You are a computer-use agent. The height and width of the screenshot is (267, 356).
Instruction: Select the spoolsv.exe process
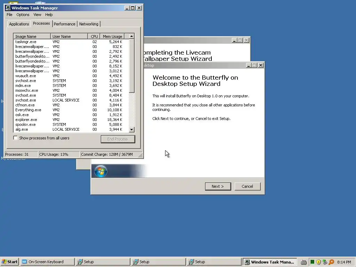[71, 124]
